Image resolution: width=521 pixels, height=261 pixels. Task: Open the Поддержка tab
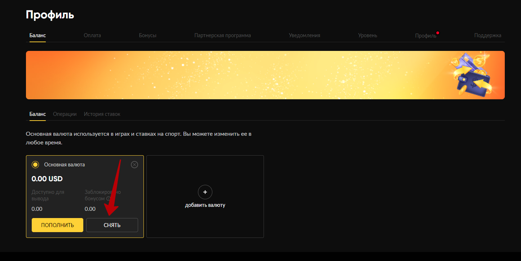(x=487, y=35)
